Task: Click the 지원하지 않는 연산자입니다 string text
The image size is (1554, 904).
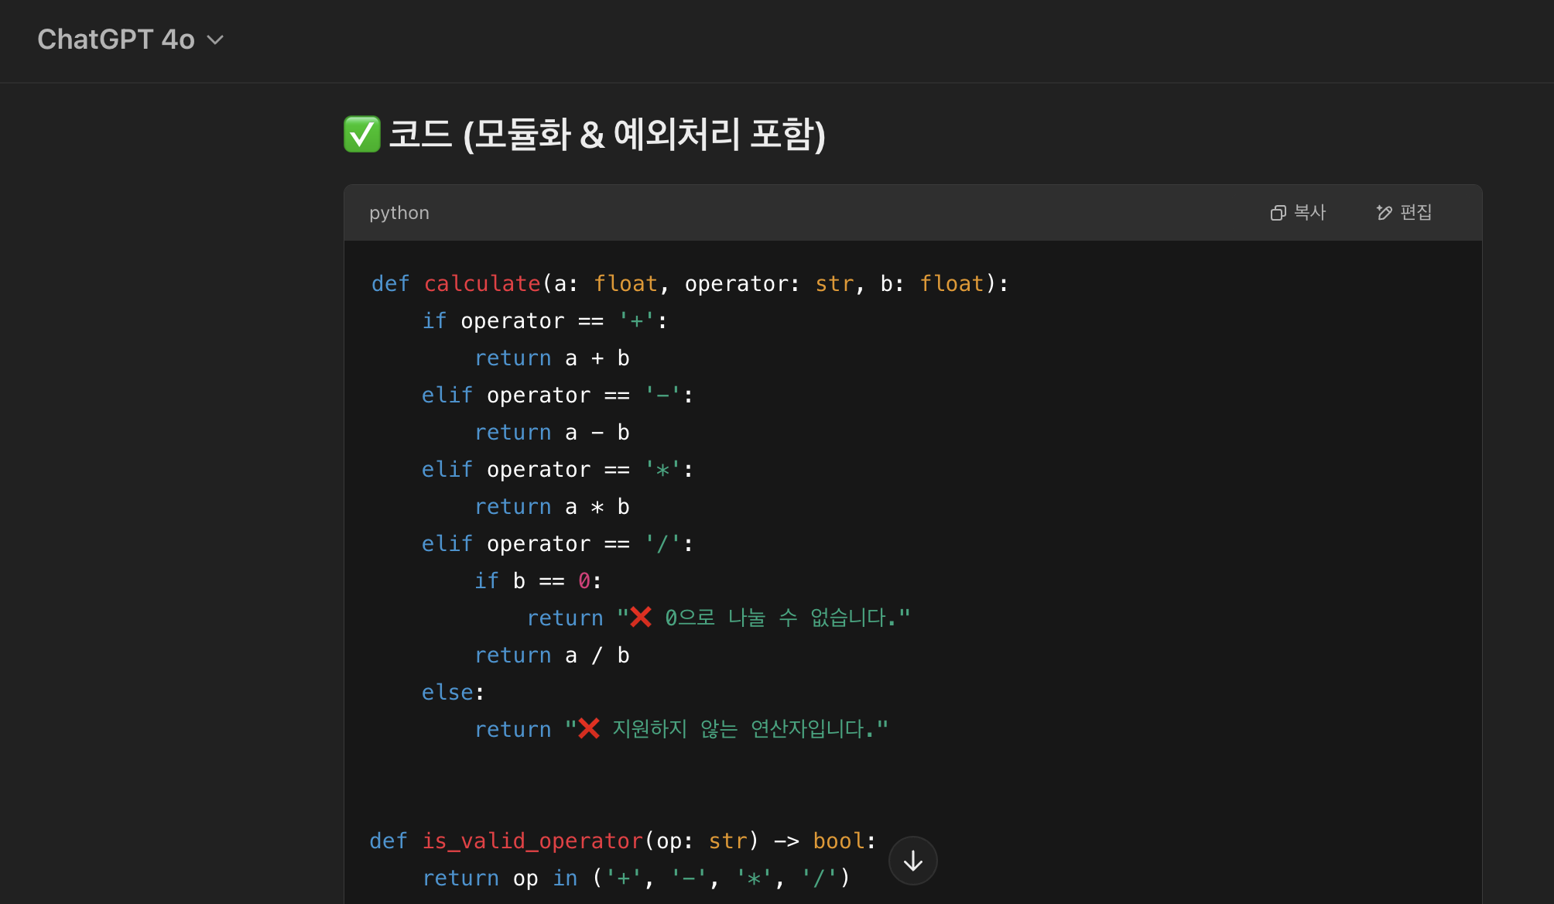Action: [x=748, y=729]
